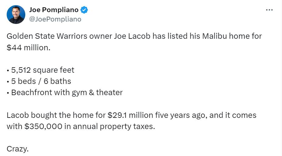282x156 pixels.
Task: Select the "5,512 square feet" bullet line
Action: click(43, 70)
